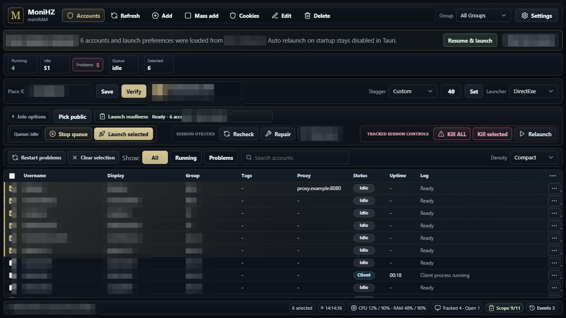Sort by Status column header
The width and height of the screenshot is (566, 318).
coord(360,176)
